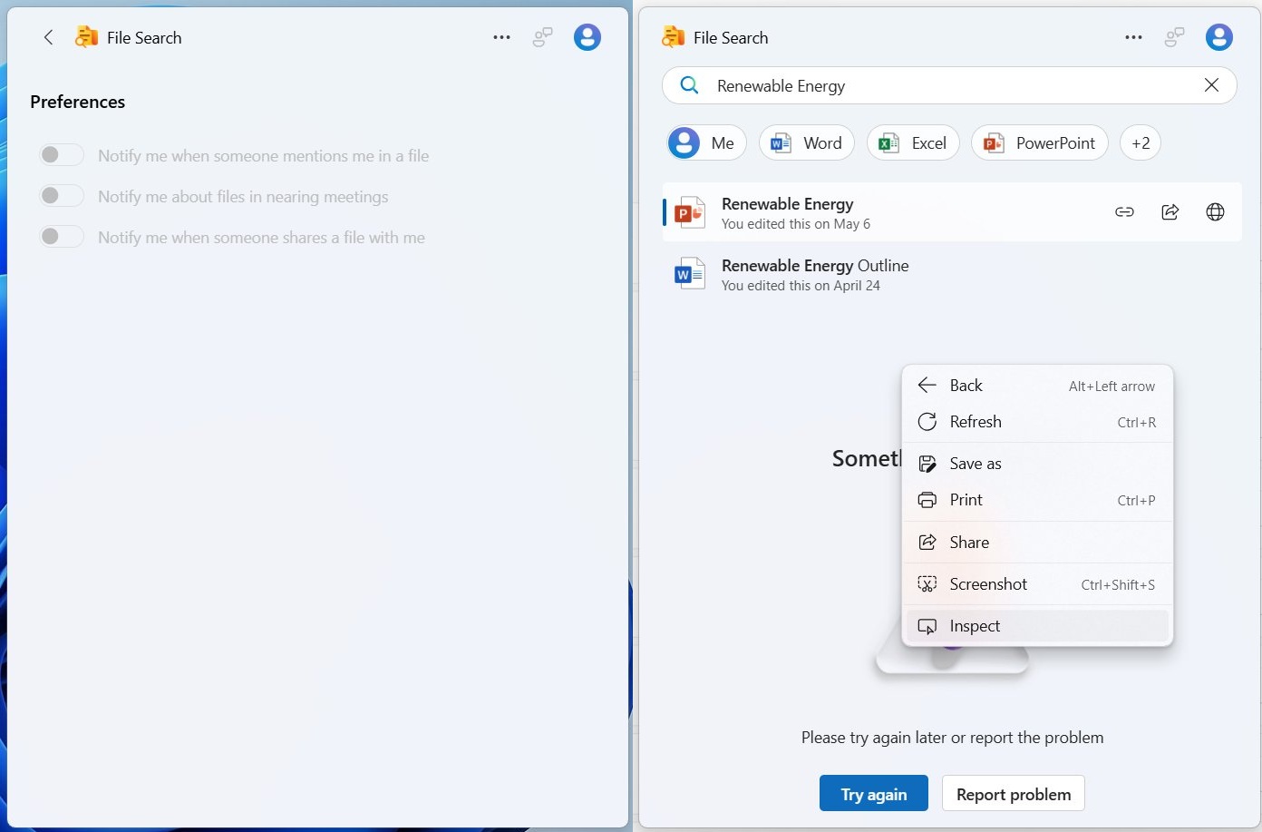Choose Inspect in the context menu
This screenshot has height=832, width=1262.
click(x=1037, y=626)
